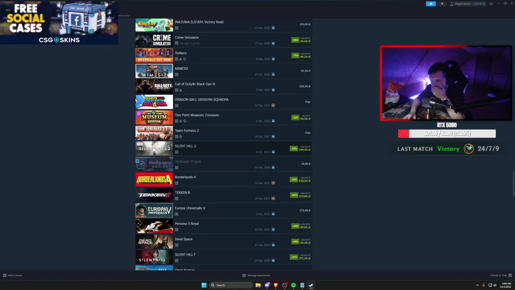
Task: Click the tan icon beside TEKKEN 8's date
Action: (273, 198)
